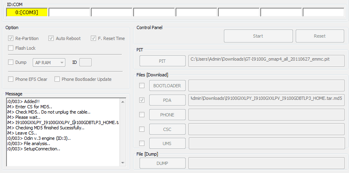The image size is (349, 173).
Task: Click the PIT file button
Action: pos(163,61)
